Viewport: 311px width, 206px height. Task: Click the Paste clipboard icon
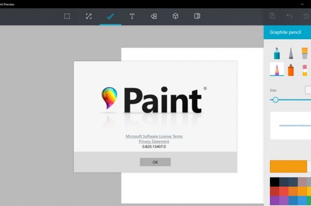pos(272,16)
